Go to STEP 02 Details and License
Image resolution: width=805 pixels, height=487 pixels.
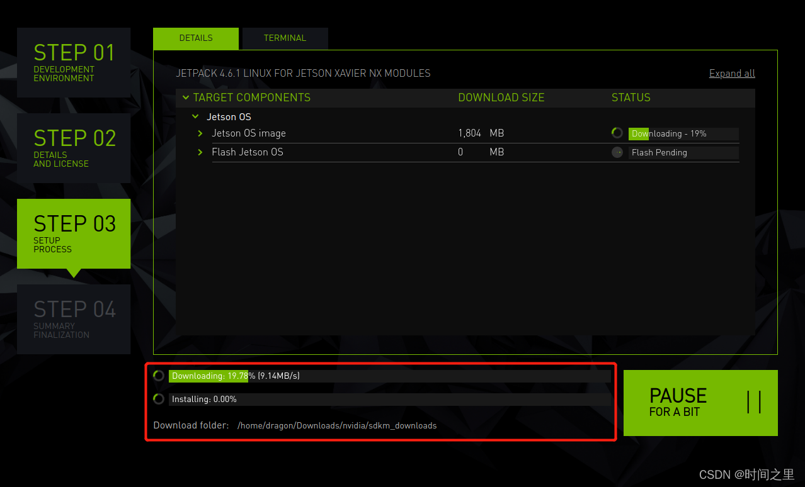[x=74, y=148]
